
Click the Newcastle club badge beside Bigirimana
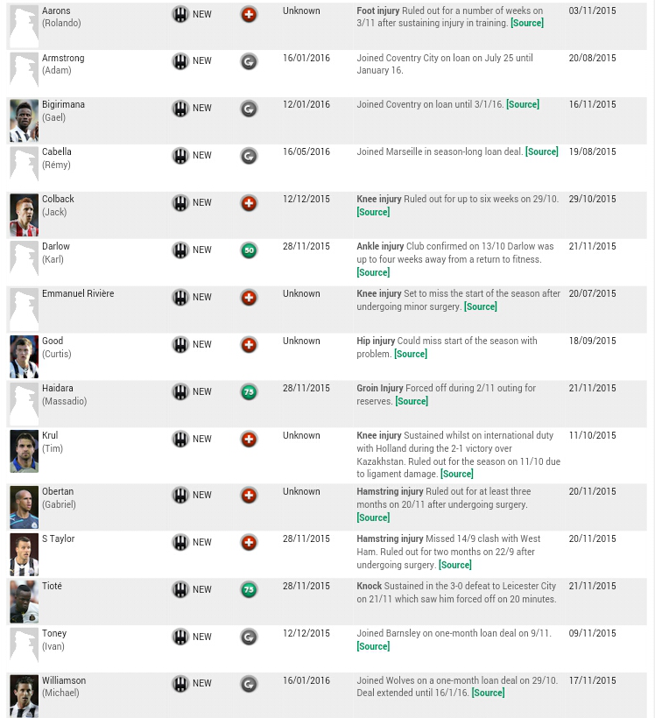point(180,109)
